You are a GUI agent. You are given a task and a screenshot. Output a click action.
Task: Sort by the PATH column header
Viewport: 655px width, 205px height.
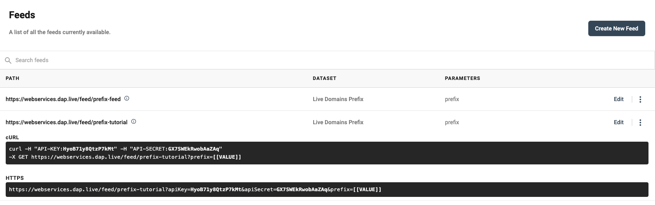[12, 78]
